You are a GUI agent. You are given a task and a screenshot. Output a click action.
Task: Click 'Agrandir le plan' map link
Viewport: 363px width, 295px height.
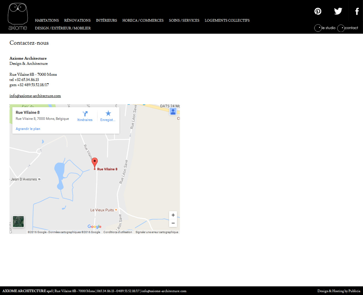[x=28, y=129]
